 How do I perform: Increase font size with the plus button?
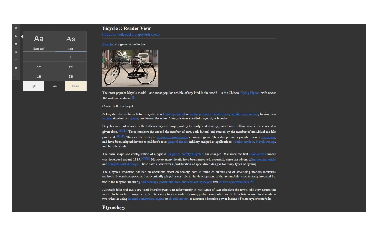point(71,57)
